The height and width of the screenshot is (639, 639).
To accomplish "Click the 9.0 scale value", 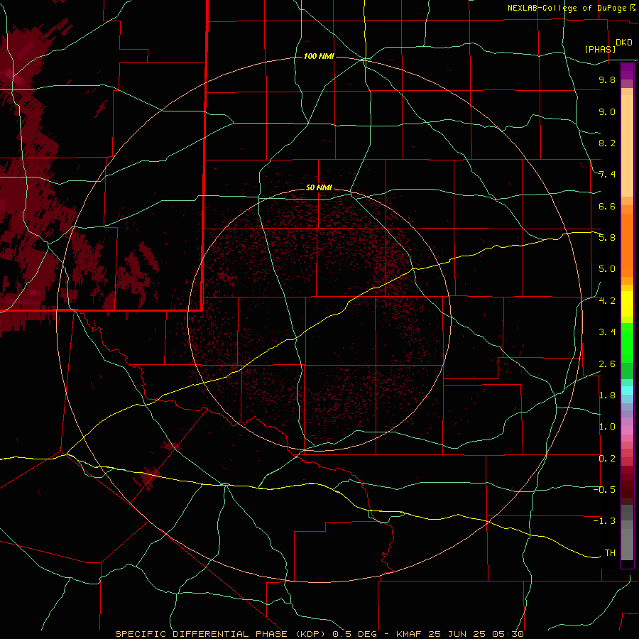I will pos(607,111).
